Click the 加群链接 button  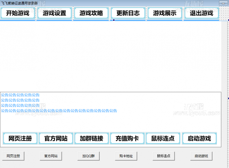click(x=92, y=138)
